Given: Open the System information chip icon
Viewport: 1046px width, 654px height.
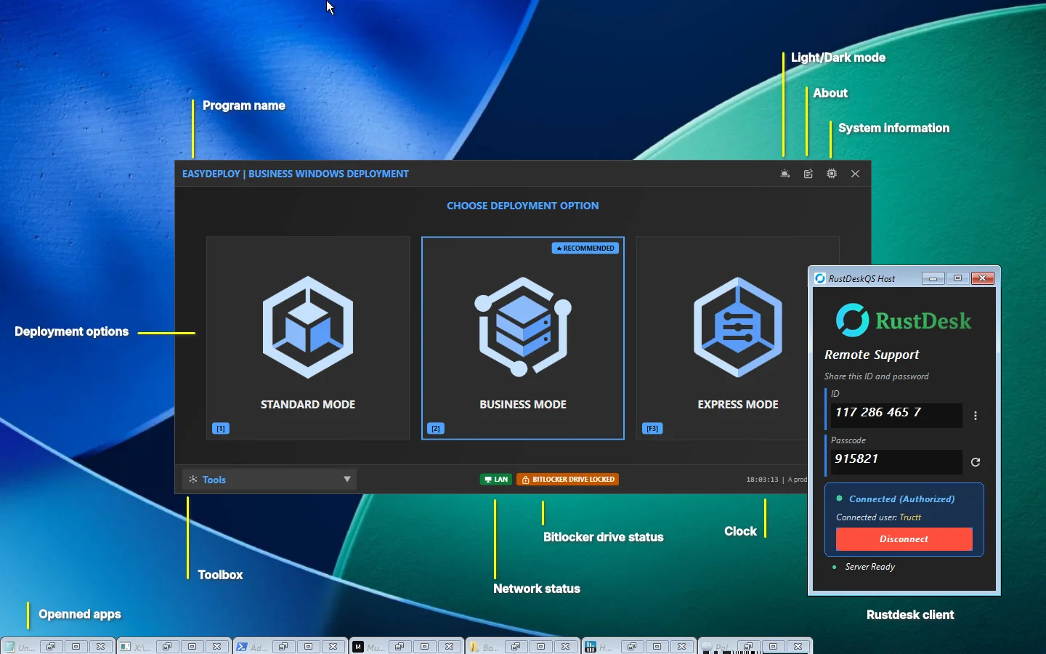Looking at the screenshot, I should coord(832,174).
